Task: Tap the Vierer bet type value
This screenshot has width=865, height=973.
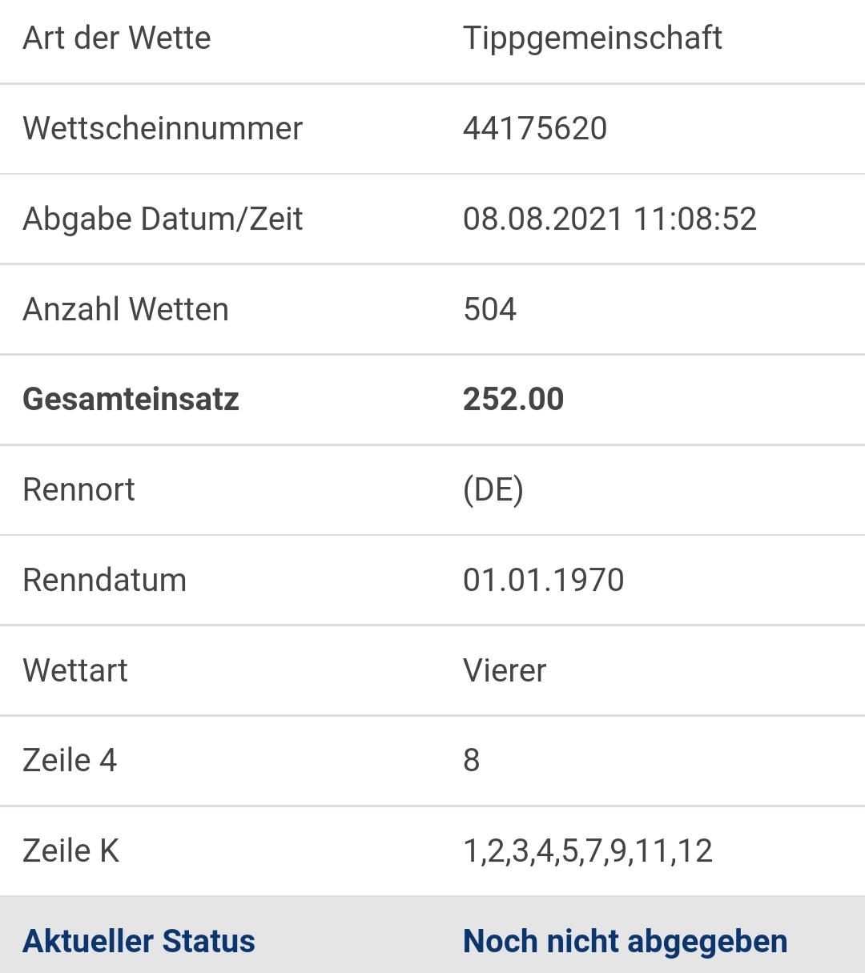Action: 505,670
